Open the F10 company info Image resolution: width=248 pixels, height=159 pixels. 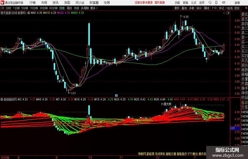pos(214,8)
